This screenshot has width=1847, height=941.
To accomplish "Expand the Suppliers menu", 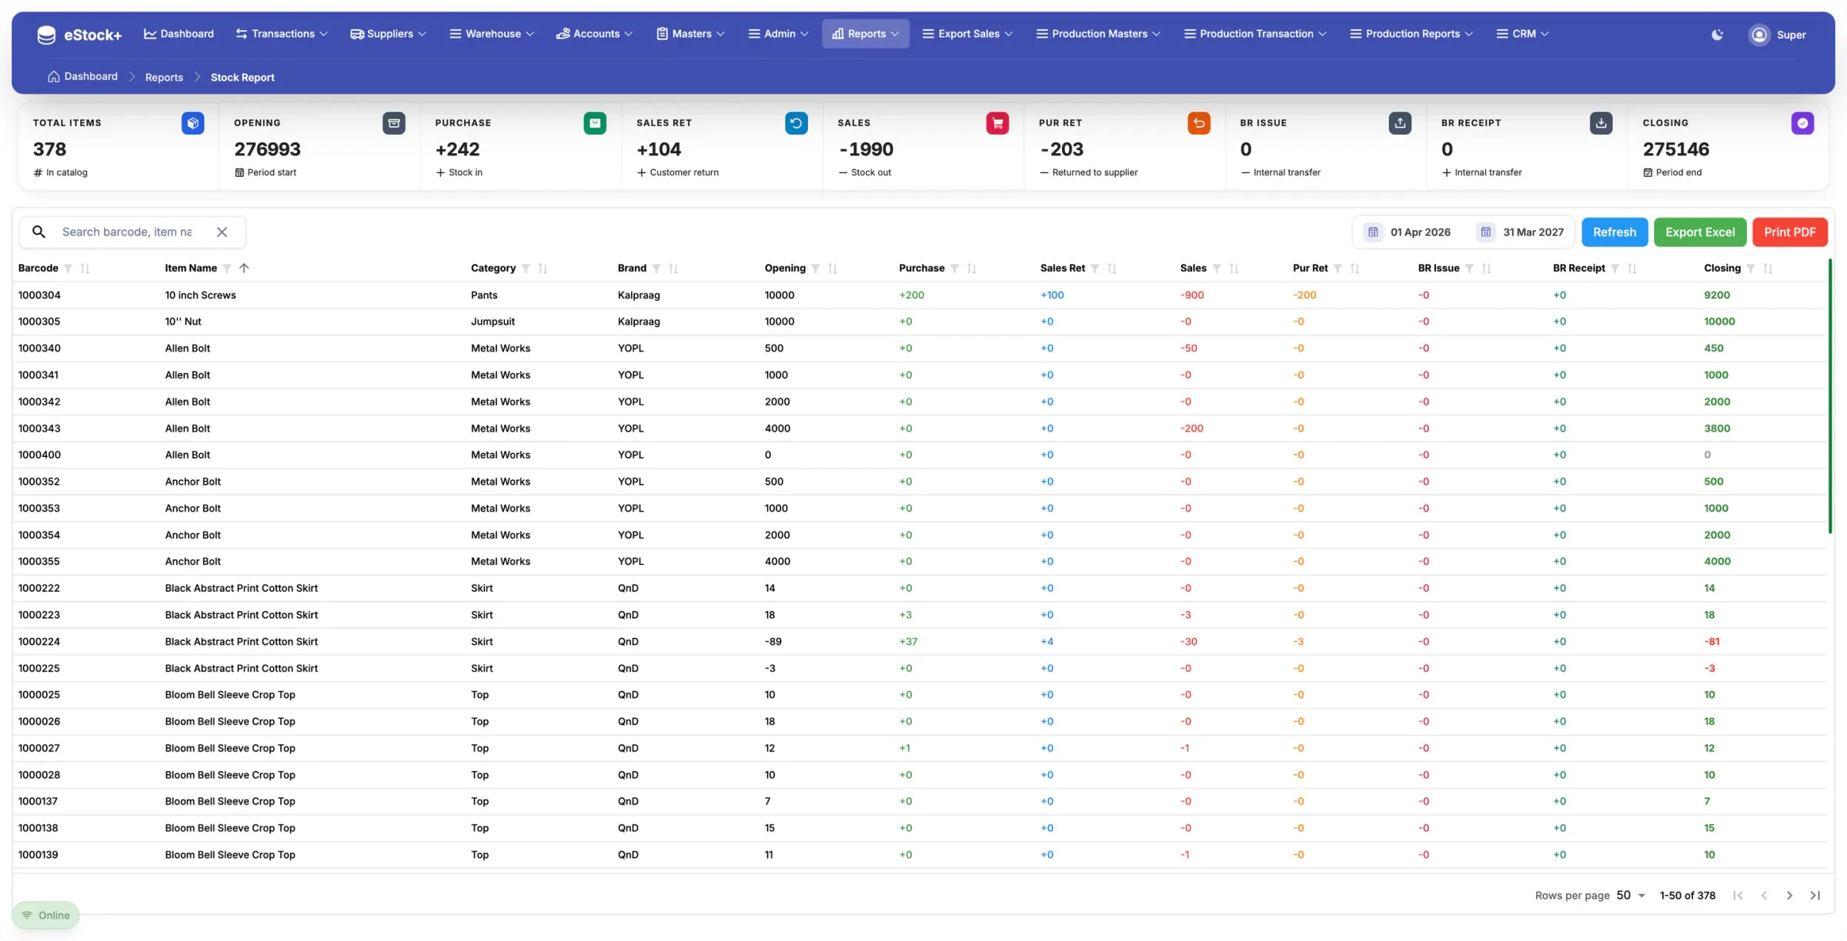I will [388, 34].
